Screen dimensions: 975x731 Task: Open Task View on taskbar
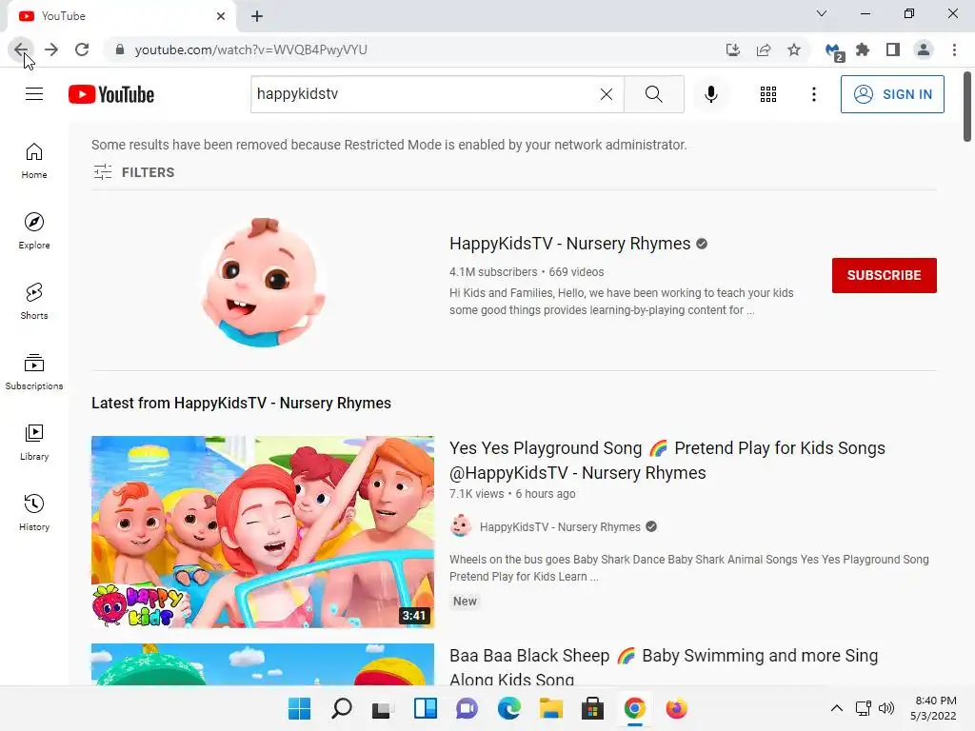click(383, 708)
